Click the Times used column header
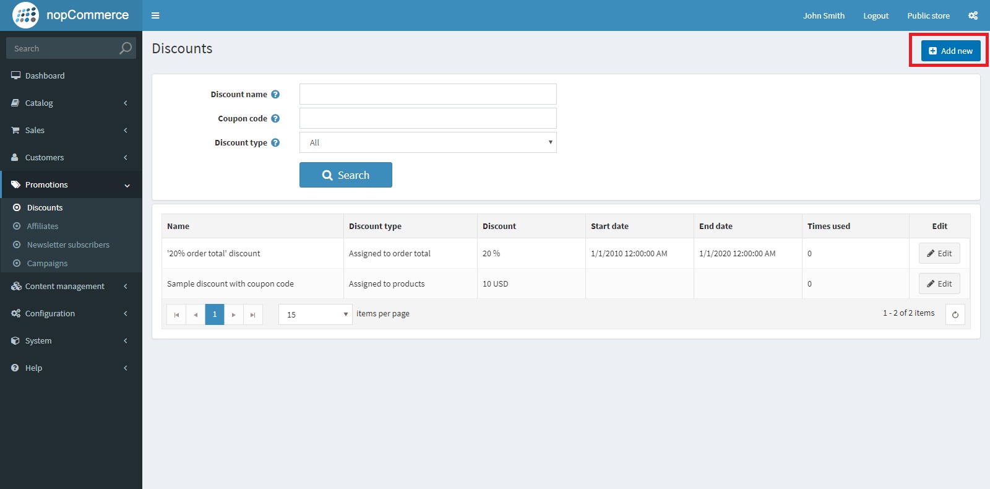This screenshot has height=489, width=990. click(x=856, y=226)
